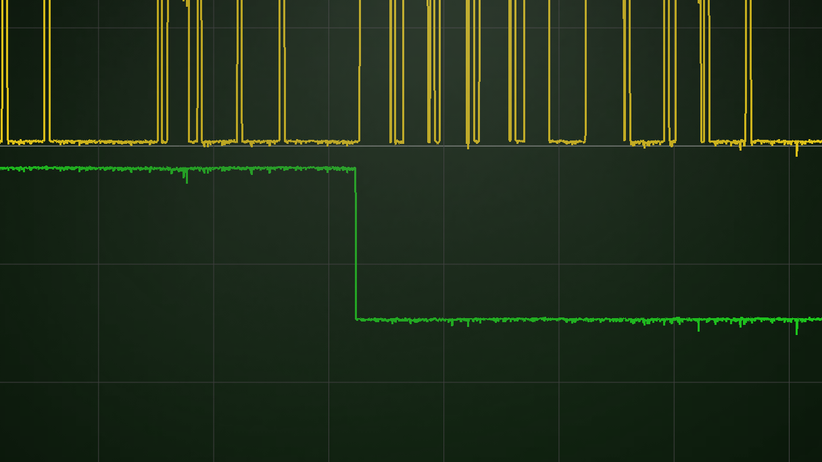Click the isolated yellow low pulse right of center
This screenshot has height=462, width=822.
coord(566,141)
